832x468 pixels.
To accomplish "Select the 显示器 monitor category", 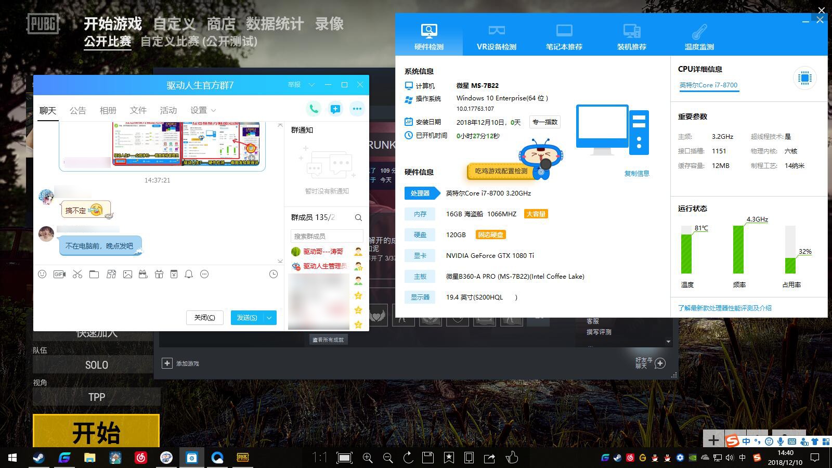I will coord(420,297).
